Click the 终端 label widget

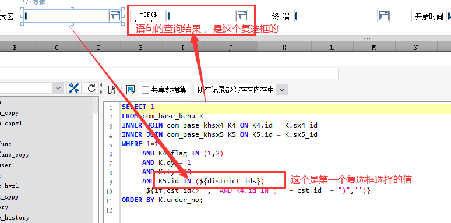(x=280, y=16)
